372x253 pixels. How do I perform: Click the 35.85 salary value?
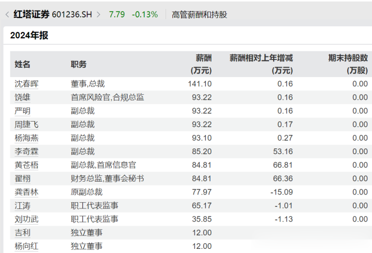click(x=202, y=219)
